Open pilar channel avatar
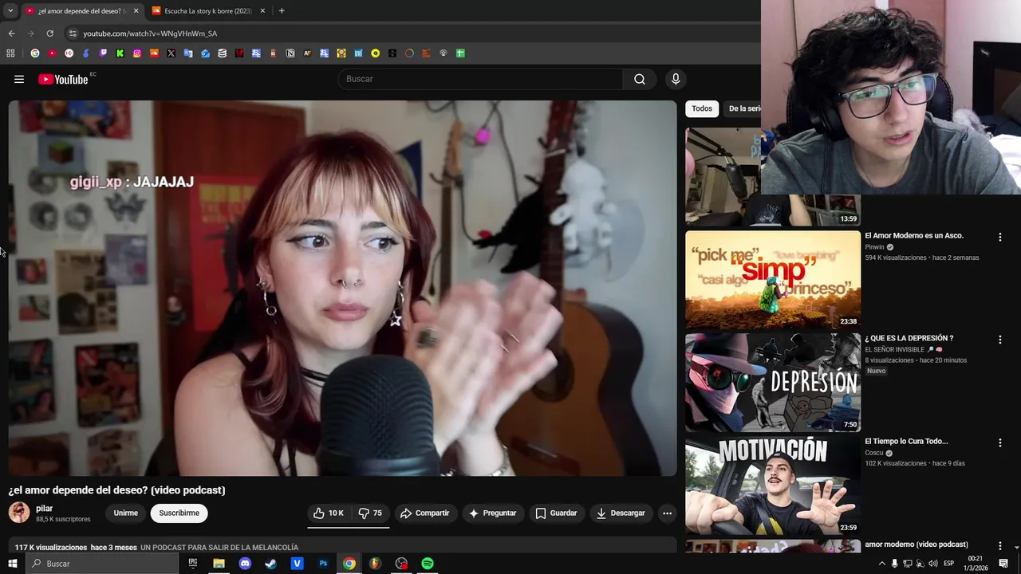This screenshot has height=574, width=1021. (19, 513)
